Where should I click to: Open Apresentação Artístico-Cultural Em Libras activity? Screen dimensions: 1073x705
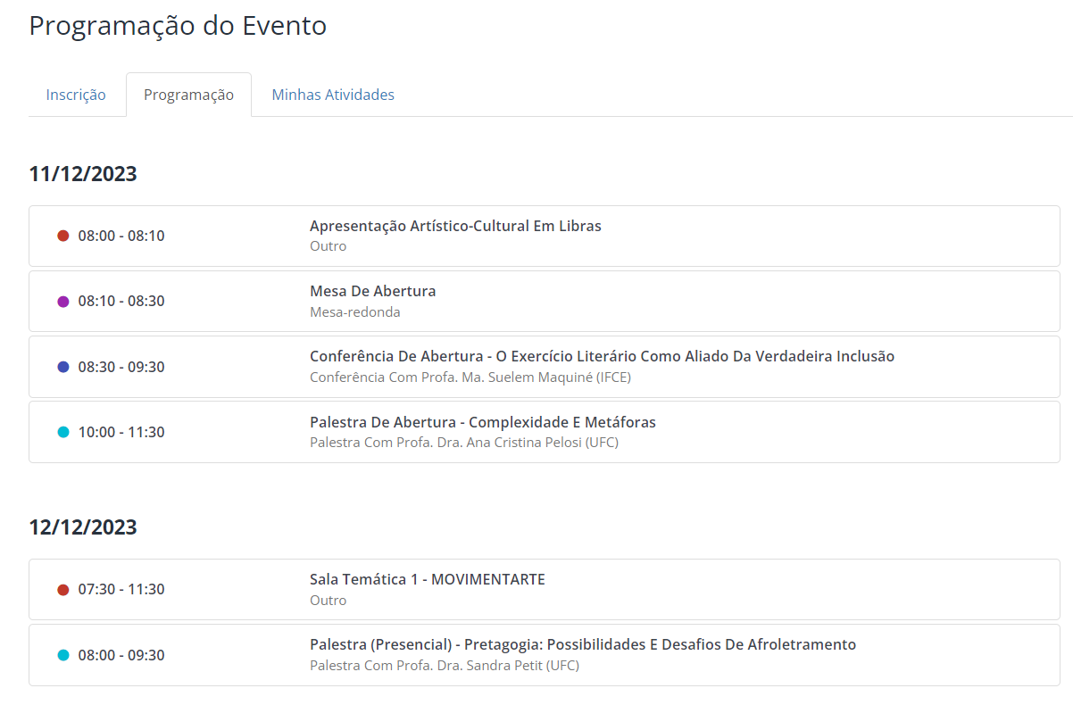click(x=455, y=226)
